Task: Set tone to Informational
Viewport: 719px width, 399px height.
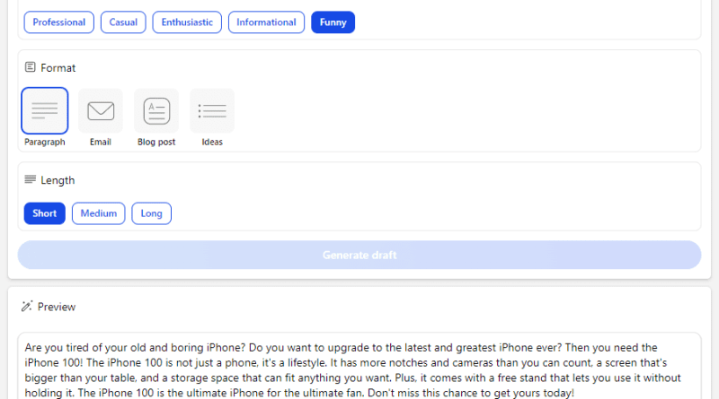Action: [x=266, y=22]
